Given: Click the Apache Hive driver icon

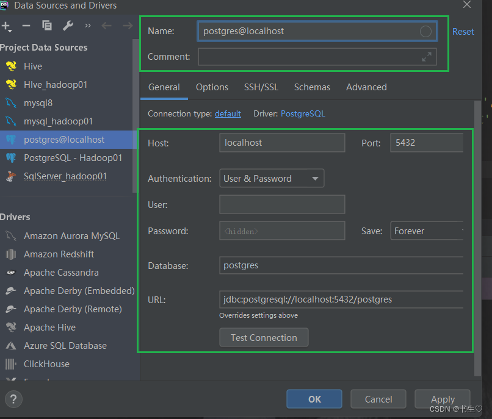Looking at the screenshot, I should pyautogui.click(x=12, y=327).
